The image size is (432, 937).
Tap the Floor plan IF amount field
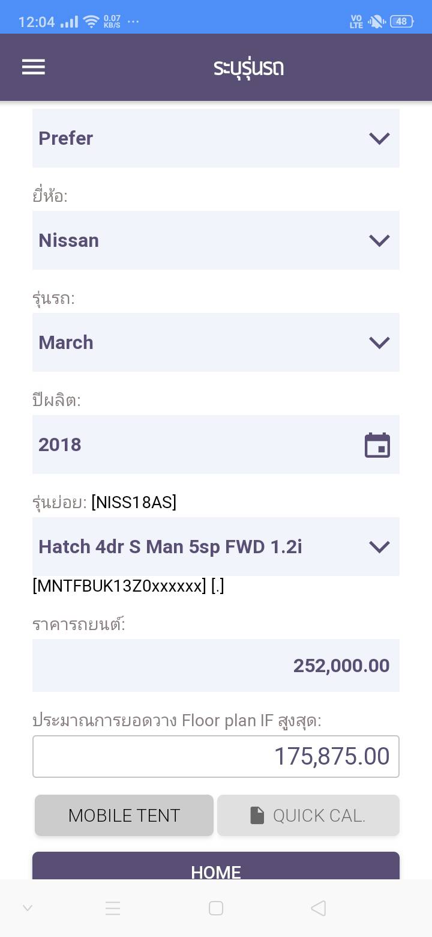[216, 756]
